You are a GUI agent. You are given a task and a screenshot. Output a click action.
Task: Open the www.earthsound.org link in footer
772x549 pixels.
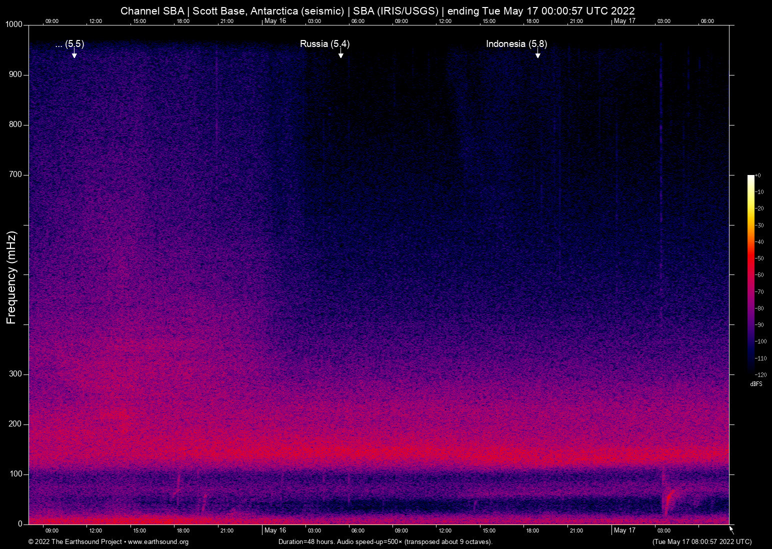pos(158,542)
